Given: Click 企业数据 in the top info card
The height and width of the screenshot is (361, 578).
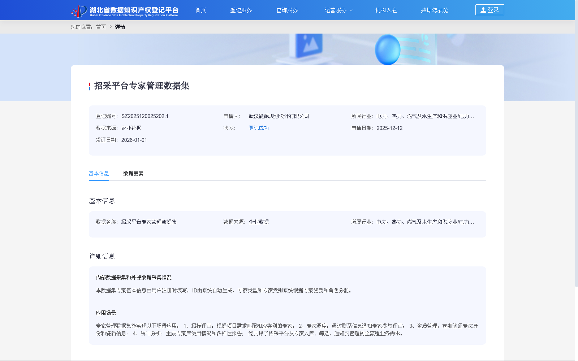Looking at the screenshot, I should [x=131, y=128].
